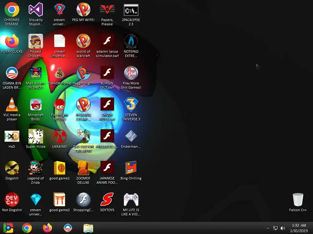Screen dimensions: 313x234
Task: Launch Firefox from the taskbar
Action: [x=47, y=228]
